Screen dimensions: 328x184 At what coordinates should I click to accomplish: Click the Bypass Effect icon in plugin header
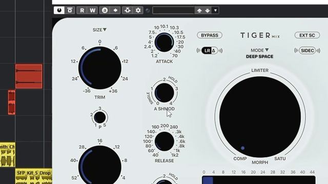70,10
